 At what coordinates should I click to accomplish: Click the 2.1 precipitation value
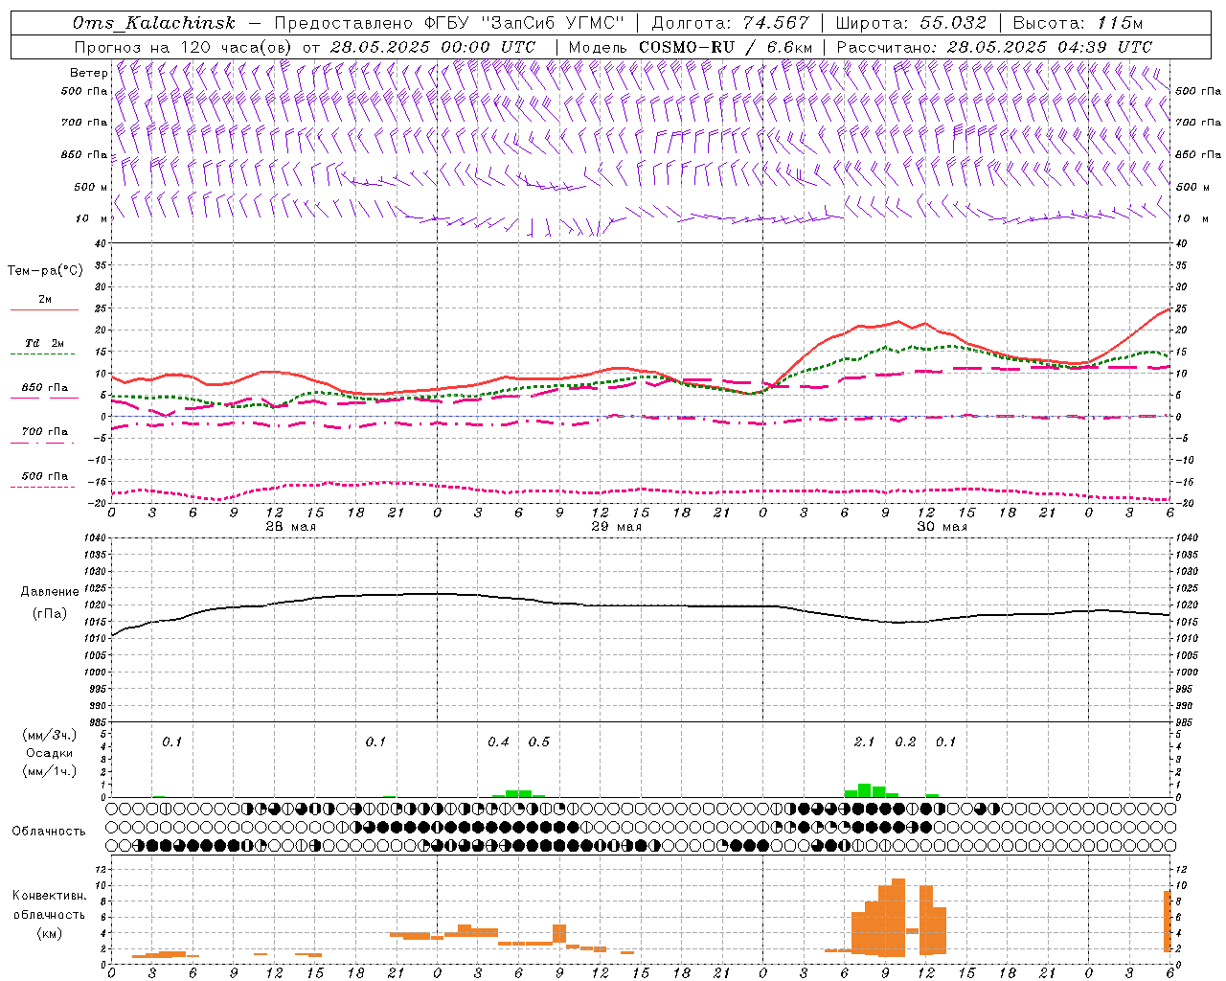click(x=864, y=741)
